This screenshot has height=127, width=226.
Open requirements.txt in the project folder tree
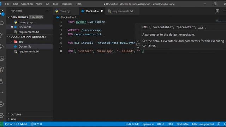[29, 52]
